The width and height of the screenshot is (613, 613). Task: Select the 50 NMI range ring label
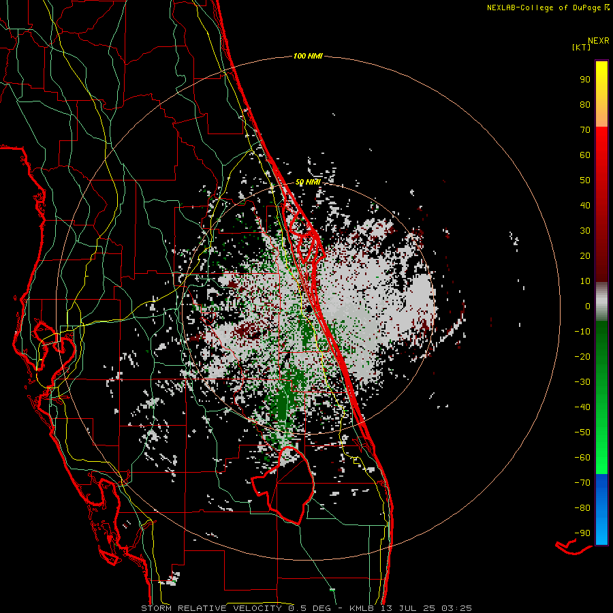point(308,182)
